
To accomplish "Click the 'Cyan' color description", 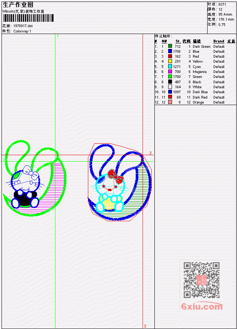I will click(197, 67).
